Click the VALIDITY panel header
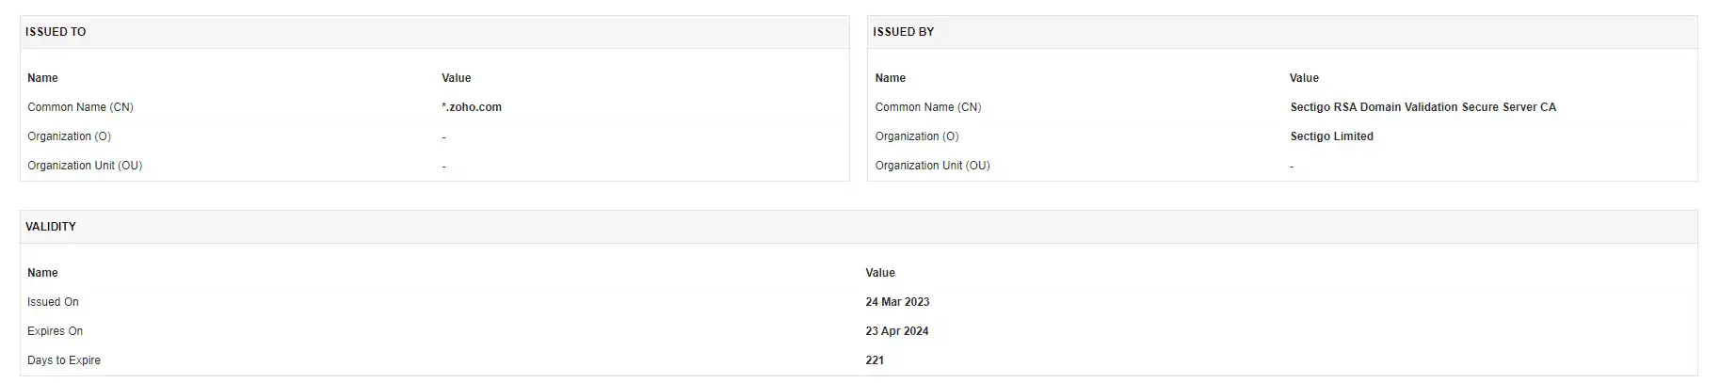 (51, 227)
